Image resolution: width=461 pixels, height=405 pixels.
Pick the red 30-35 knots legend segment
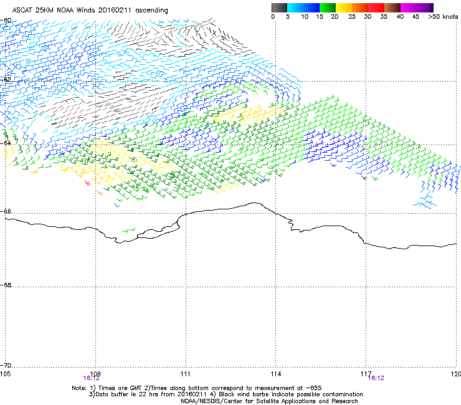376,7
